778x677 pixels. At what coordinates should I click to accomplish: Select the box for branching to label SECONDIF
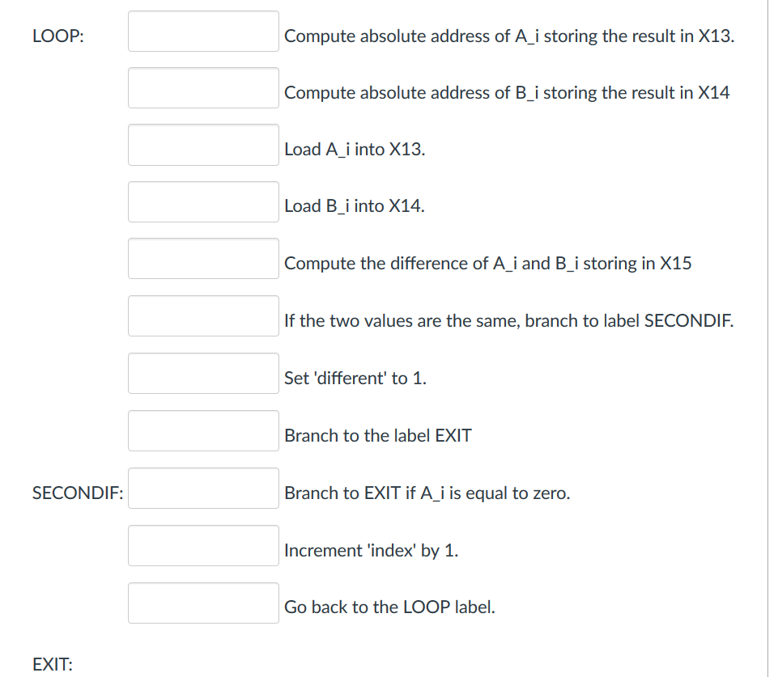[x=202, y=315]
